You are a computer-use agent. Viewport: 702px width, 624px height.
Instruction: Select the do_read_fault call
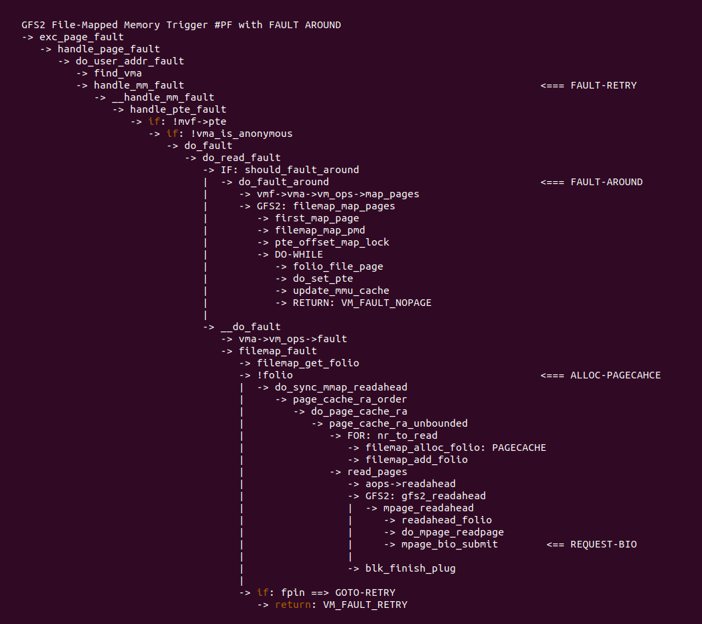tap(241, 158)
